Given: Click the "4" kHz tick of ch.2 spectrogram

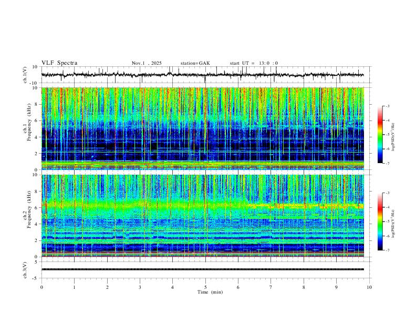Looking at the screenshot, I should point(37,224).
